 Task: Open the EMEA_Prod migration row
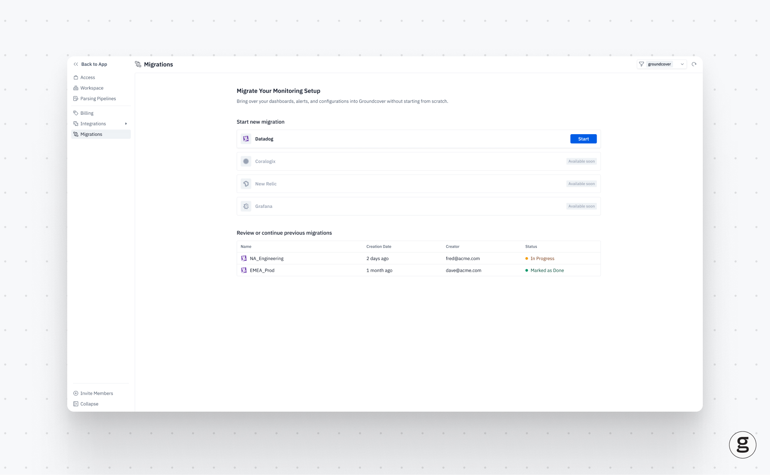pyautogui.click(x=419, y=270)
